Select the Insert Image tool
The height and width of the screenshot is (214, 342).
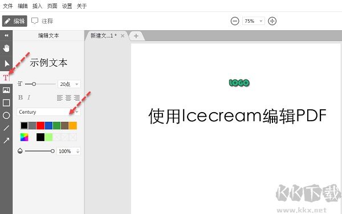tap(6, 90)
